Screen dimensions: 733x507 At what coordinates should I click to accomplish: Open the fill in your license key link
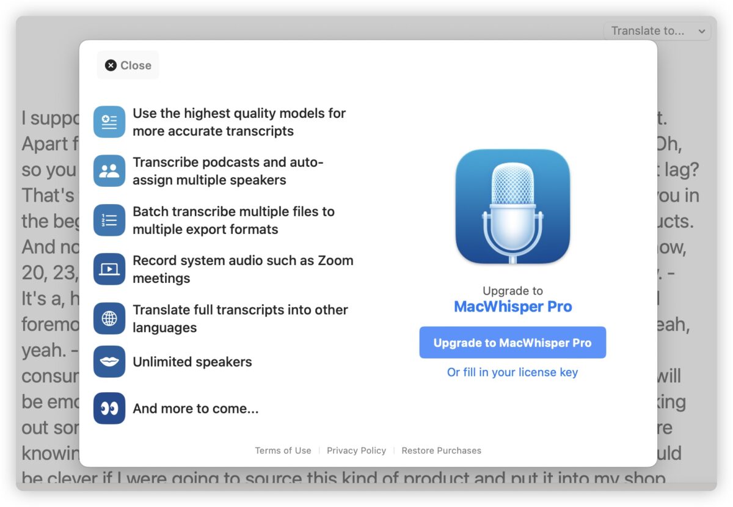click(512, 372)
